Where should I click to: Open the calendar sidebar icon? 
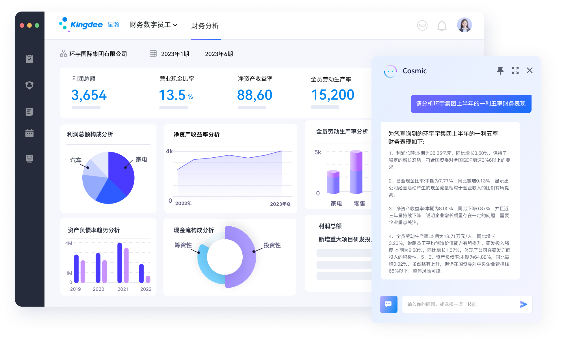[29, 133]
